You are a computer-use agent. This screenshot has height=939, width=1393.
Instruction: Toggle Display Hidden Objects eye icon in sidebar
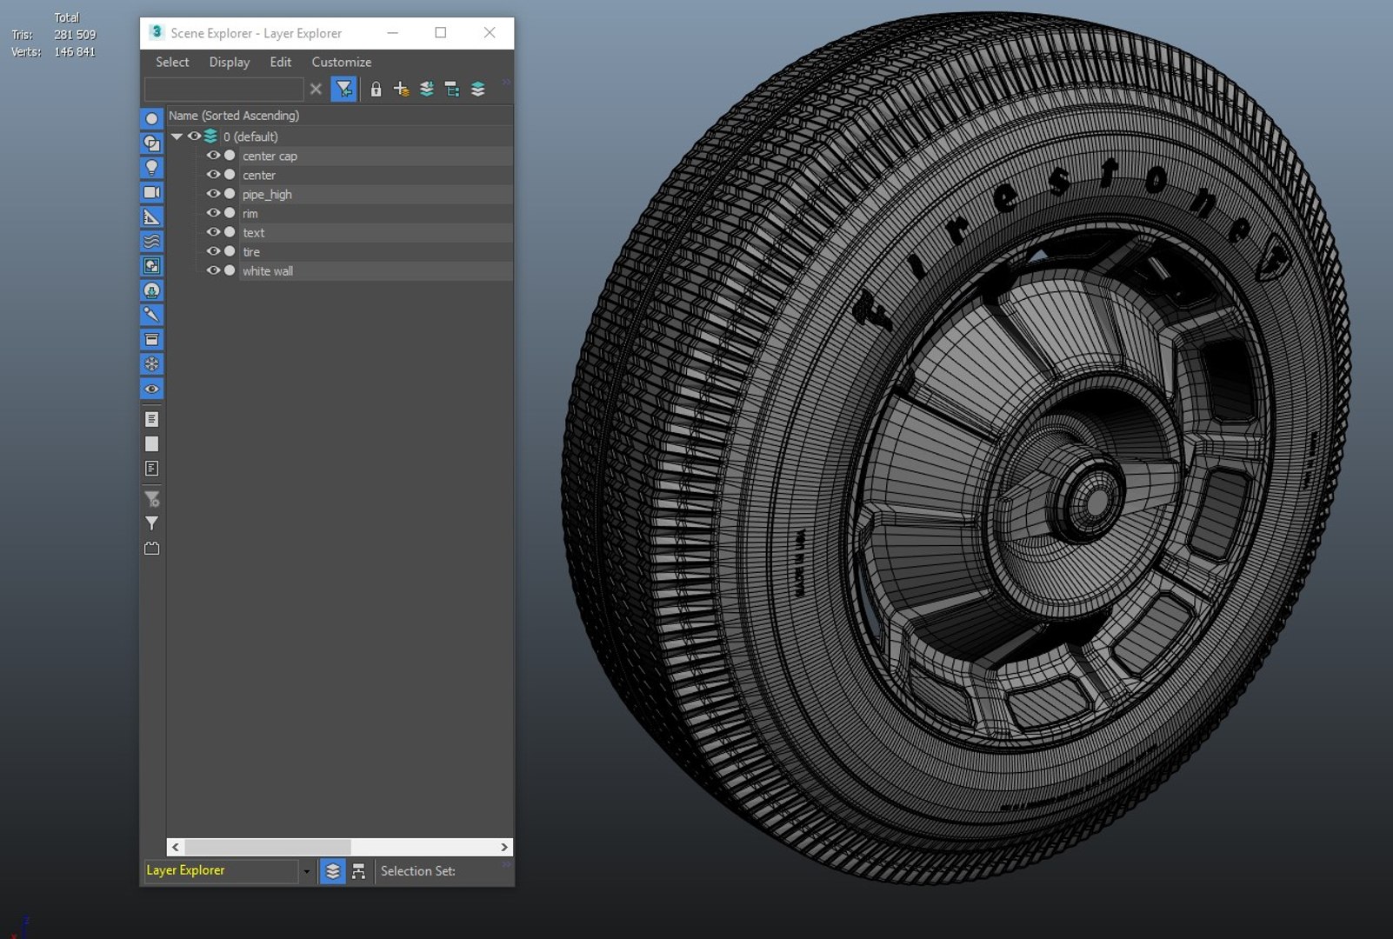tap(151, 389)
